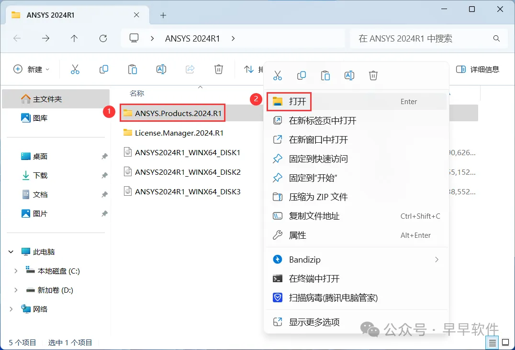Select the ANSYS2024R1_WINX64_DISK2 file
Screen dimensions: 515x350
click(x=182, y=172)
